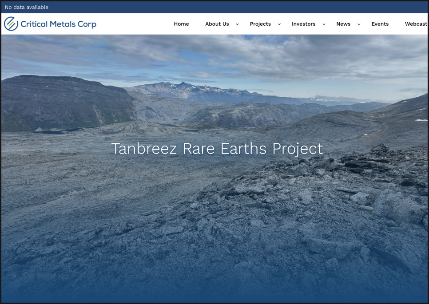The width and height of the screenshot is (429, 304).
Task: Open the News menu item
Action: tap(343, 24)
